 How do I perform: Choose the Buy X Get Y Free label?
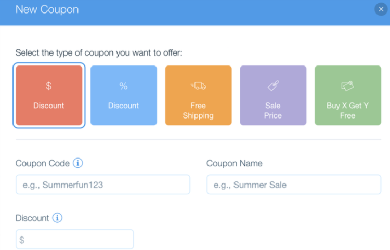tap(347, 111)
